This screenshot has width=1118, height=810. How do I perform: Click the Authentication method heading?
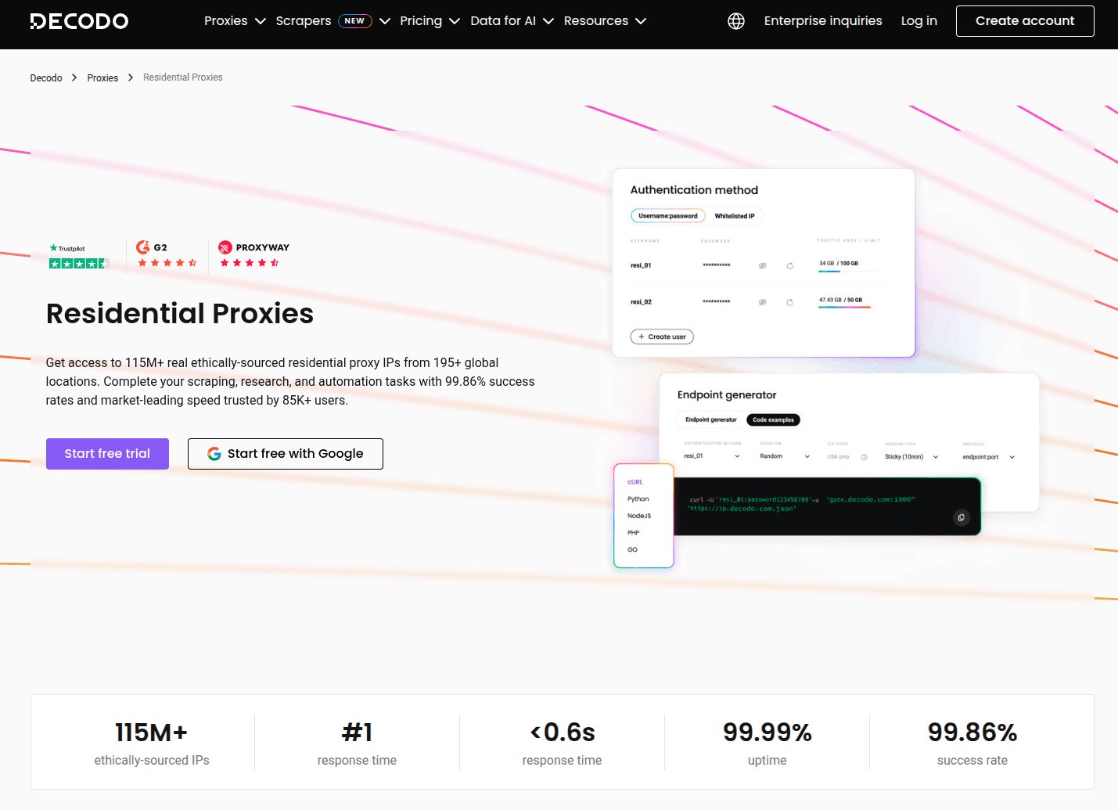694,190
